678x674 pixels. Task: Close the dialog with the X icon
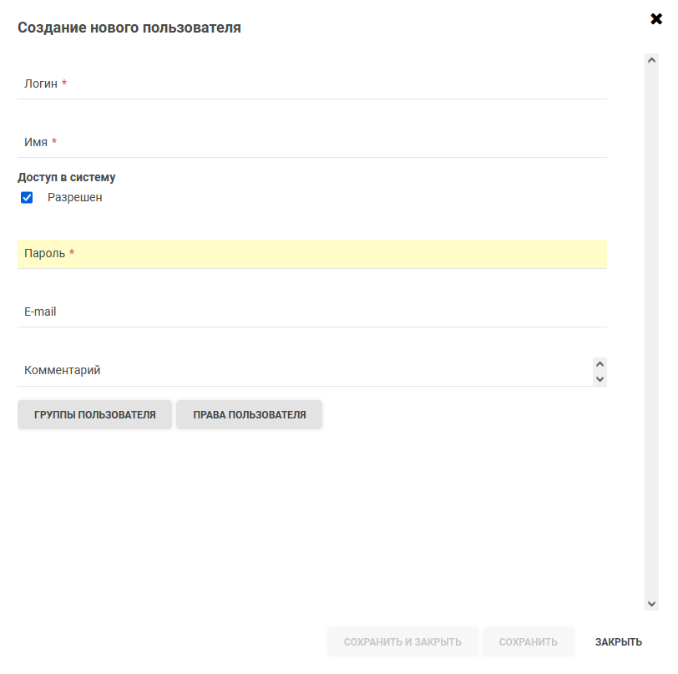pyautogui.click(x=656, y=18)
